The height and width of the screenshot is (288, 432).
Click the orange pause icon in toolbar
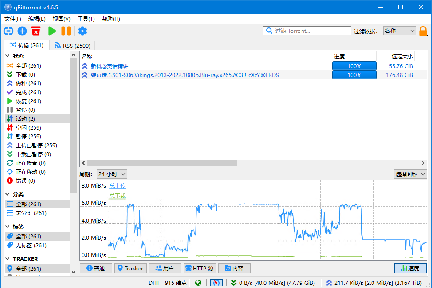pyautogui.click(x=66, y=31)
